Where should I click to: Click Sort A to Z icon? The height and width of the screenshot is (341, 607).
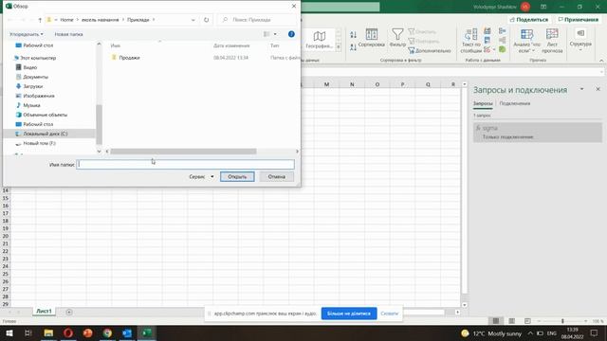353,35
